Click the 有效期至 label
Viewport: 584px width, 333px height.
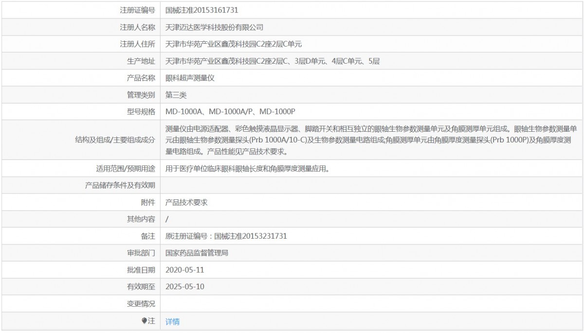coord(141,287)
